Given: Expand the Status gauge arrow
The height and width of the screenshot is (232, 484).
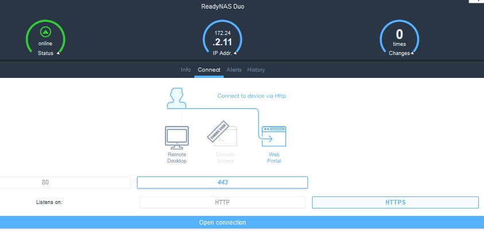Looking at the screenshot, I should pyautogui.click(x=58, y=53).
